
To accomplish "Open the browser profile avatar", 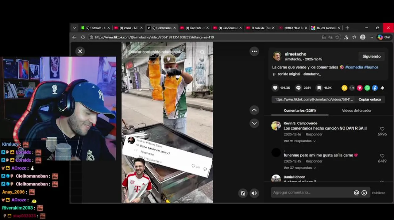I will pos(363,37).
